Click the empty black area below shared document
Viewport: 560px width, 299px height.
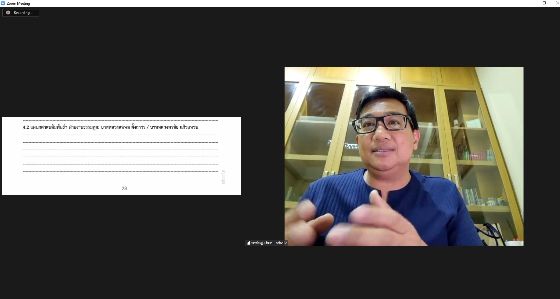(x=121, y=247)
